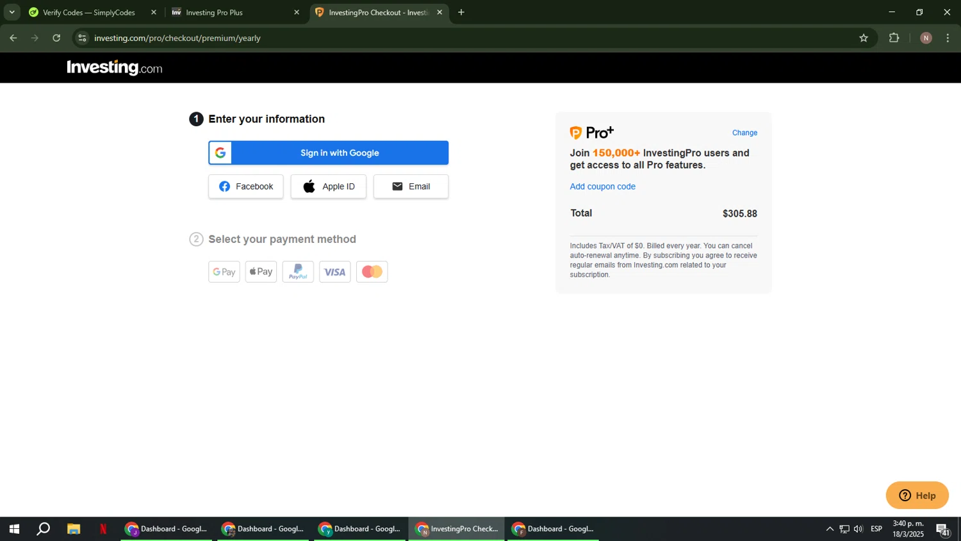
Task: Change the ESP keyboard language indicator
Action: point(876,529)
